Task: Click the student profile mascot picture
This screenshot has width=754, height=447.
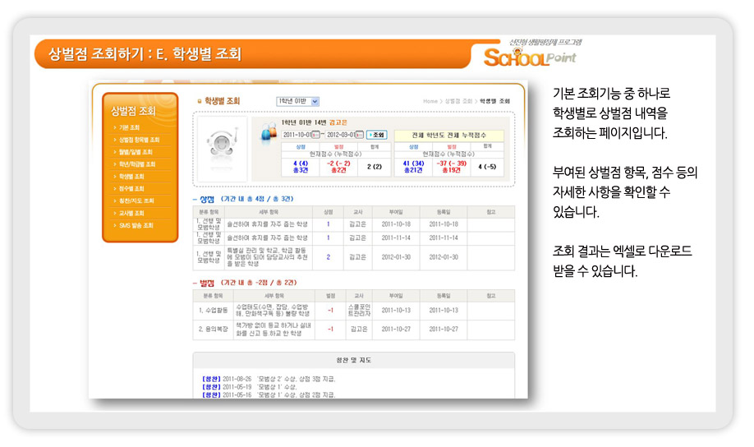Action: coord(221,148)
